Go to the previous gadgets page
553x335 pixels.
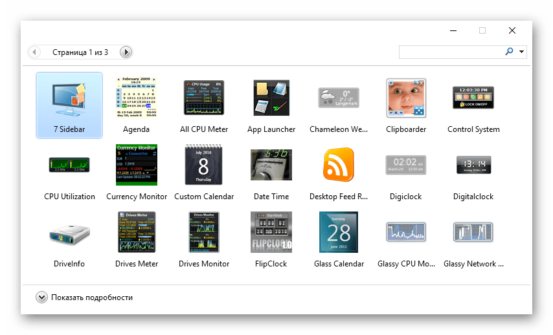[x=35, y=52]
